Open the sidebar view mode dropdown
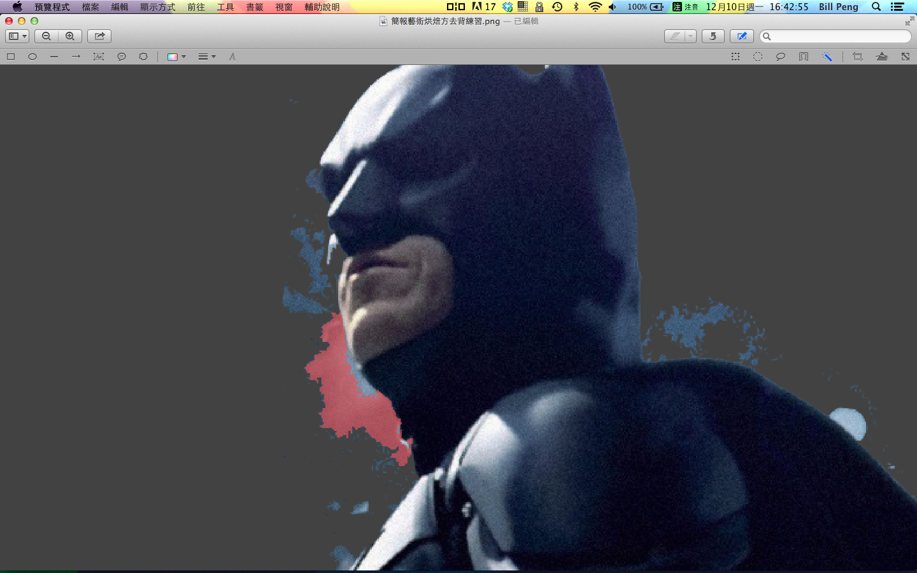 coord(17,36)
